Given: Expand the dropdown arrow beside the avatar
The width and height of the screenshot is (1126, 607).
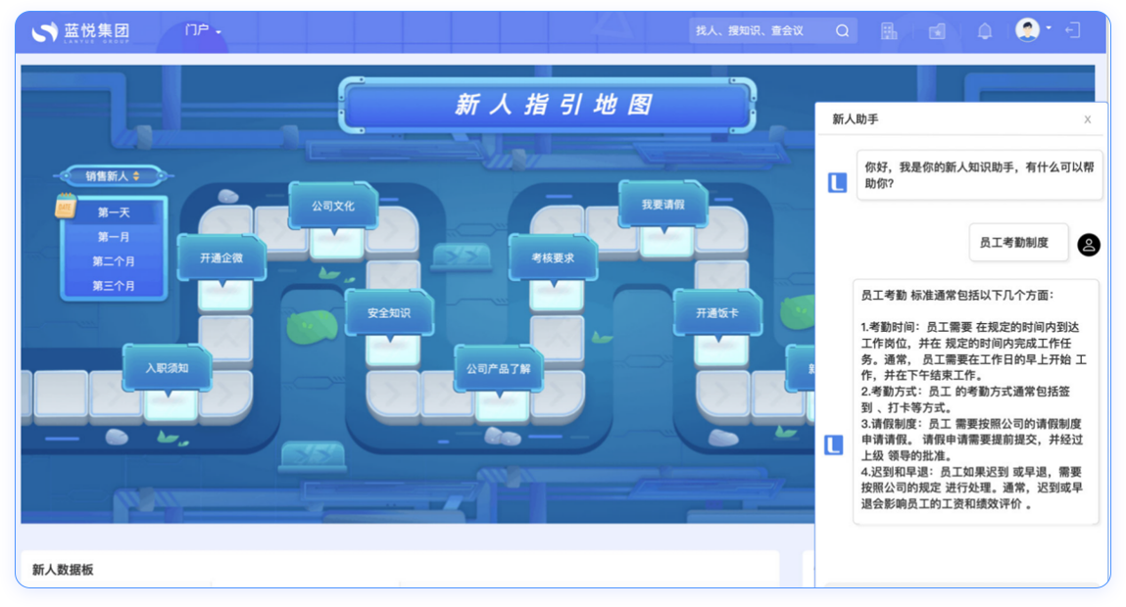Looking at the screenshot, I should 1049,28.
